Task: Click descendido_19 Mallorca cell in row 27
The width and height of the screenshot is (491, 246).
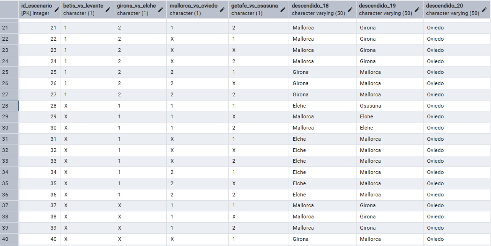Action: [390, 94]
